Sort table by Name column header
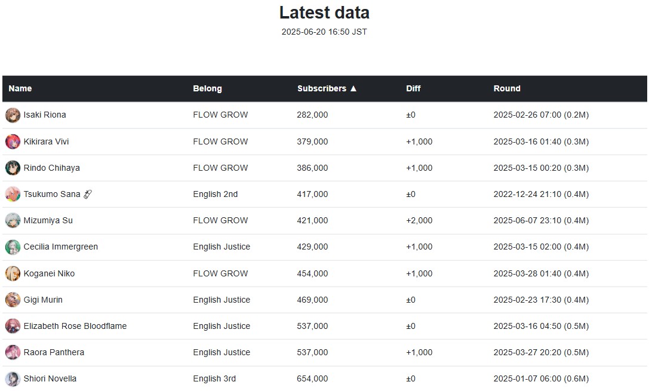This screenshot has width=649, height=391. point(20,88)
